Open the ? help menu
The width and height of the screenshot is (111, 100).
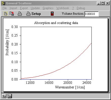[x=73, y=8]
